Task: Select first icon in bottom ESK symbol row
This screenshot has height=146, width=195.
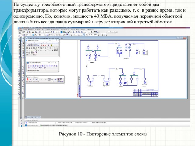Action: pos(27,53)
